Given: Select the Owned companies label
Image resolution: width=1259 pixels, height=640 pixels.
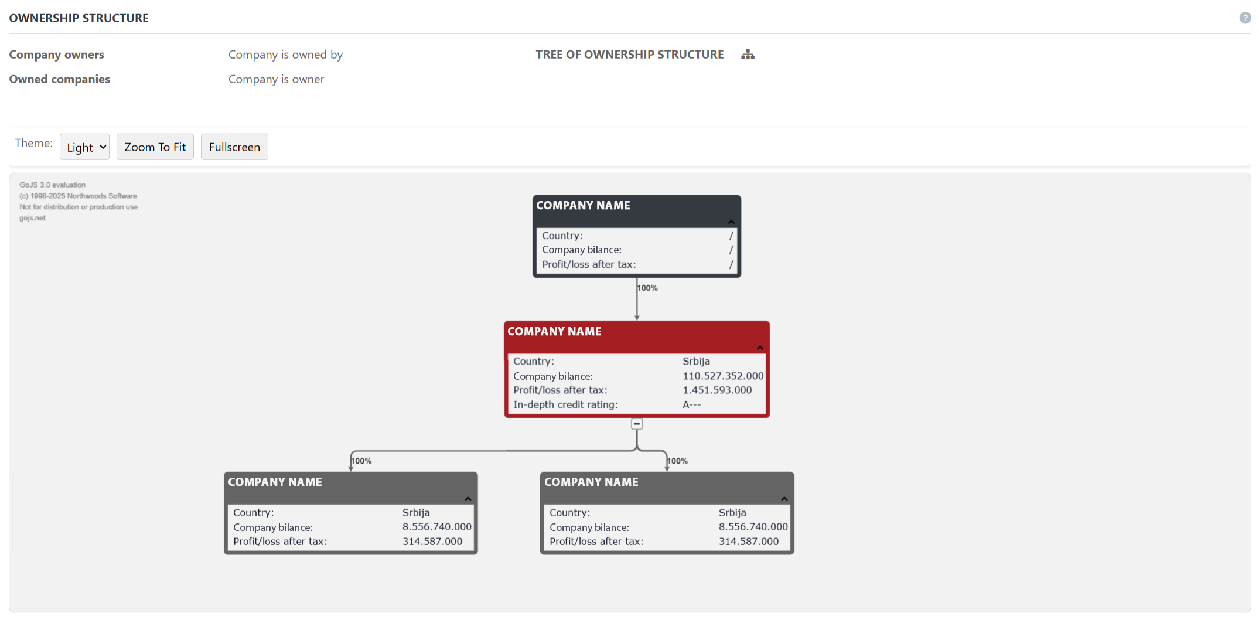Looking at the screenshot, I should coord(59,79).
